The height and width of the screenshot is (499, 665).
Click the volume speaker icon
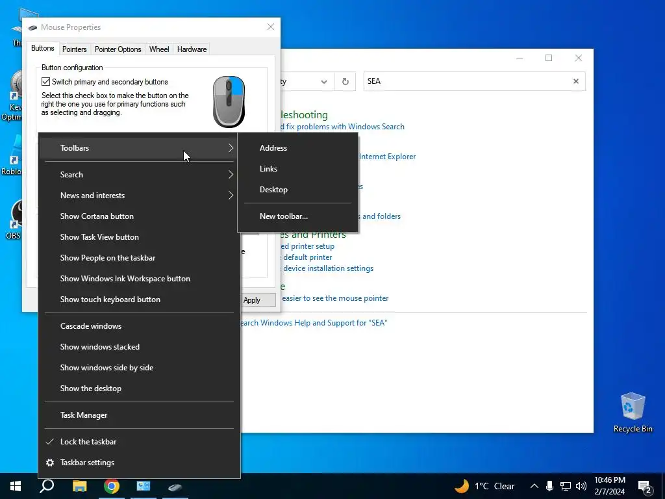tap(581, 486)
